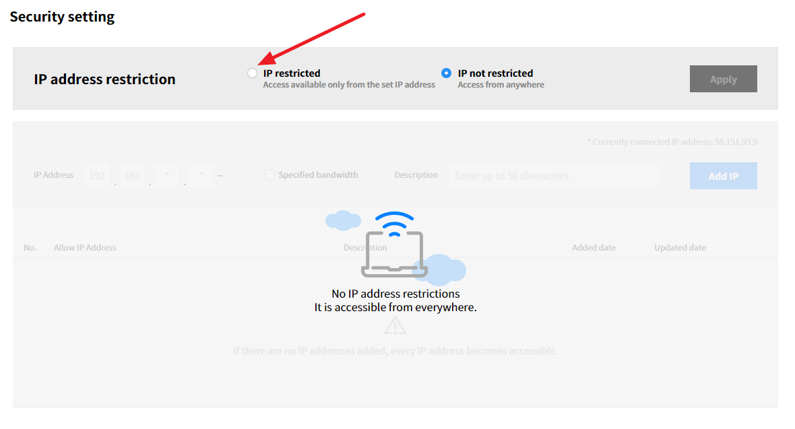Click the Add IP button
The image size is (795, 429).
pyautogui.click(x=723, y=176)
